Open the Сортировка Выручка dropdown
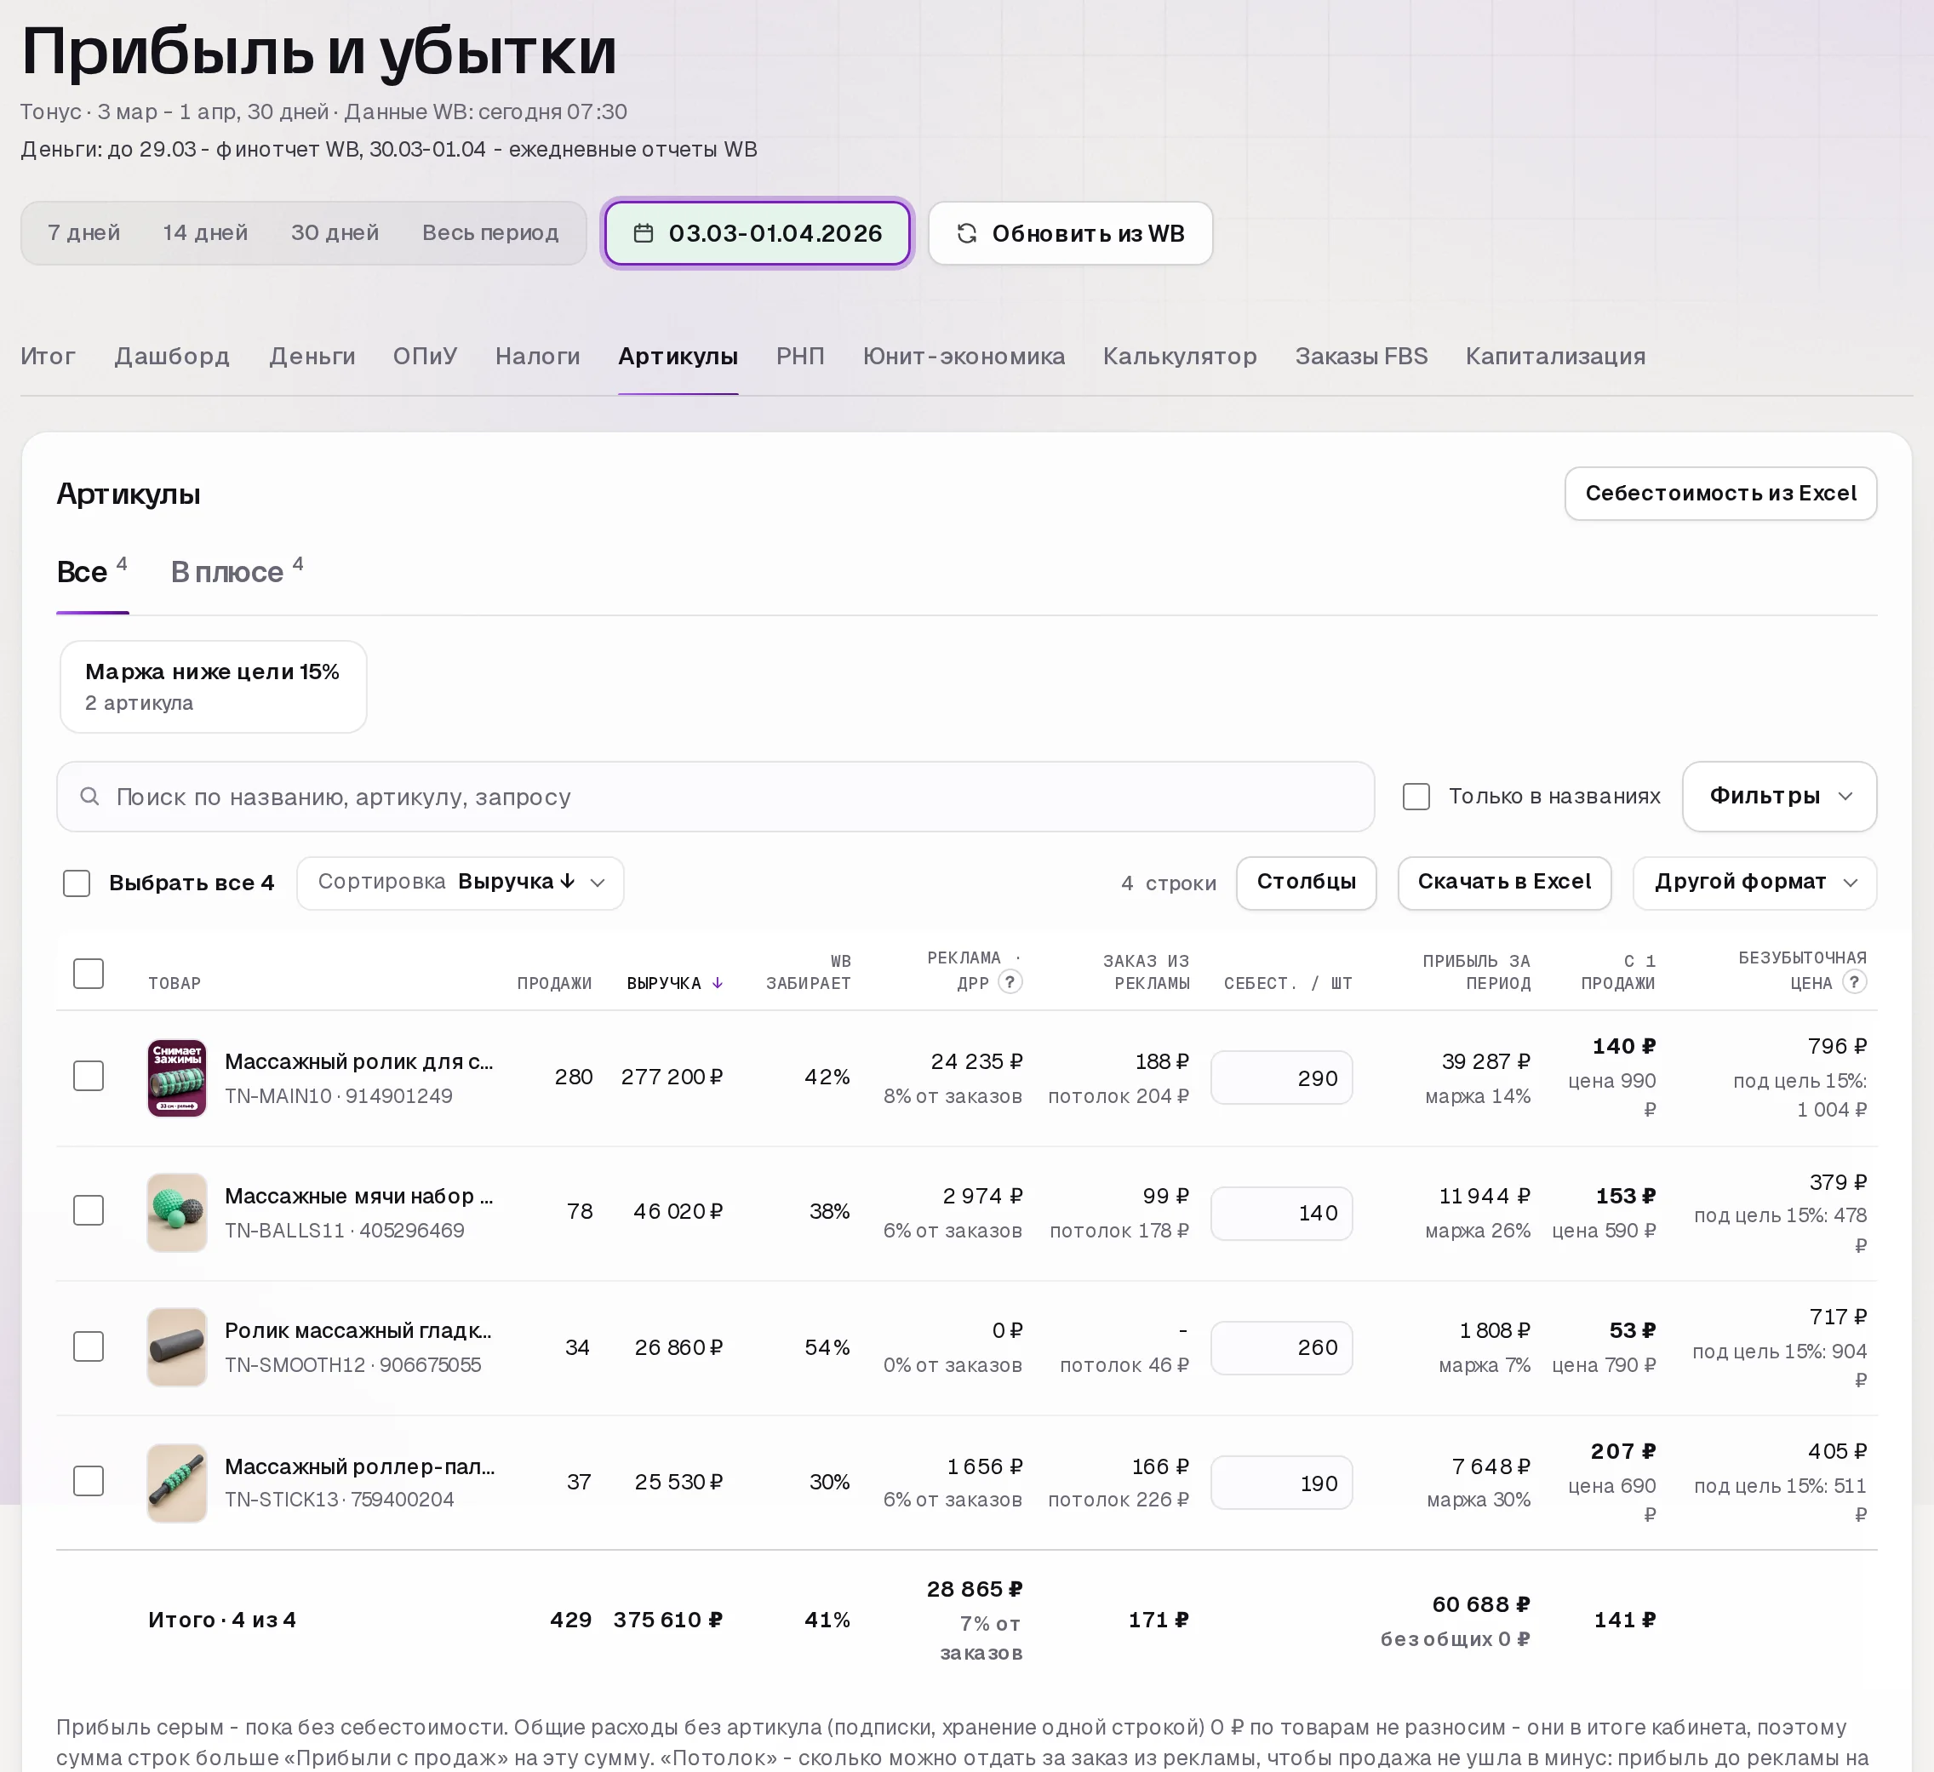The width and height of the screenshot is (1934, 1772). pos(461,882)
